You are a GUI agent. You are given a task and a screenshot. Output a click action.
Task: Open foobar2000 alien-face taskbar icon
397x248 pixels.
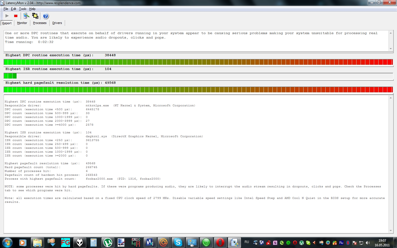pyautogui.click(x=80, y=242)
